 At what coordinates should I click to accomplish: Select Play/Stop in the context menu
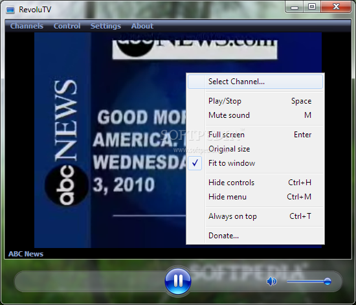[x=255, y=101]
